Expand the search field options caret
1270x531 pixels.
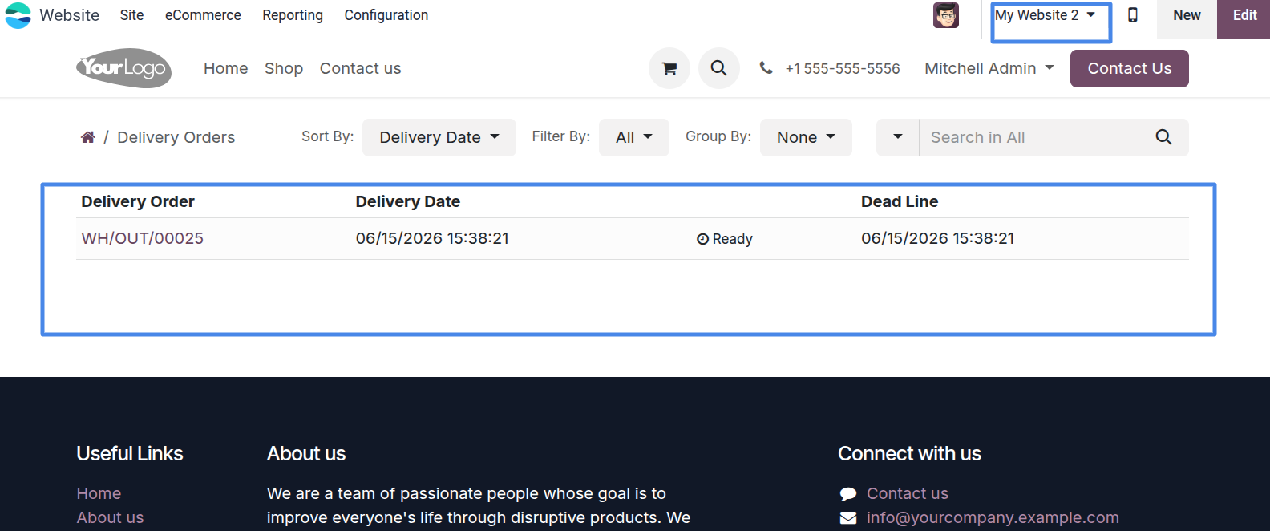(x=898, y=137)
